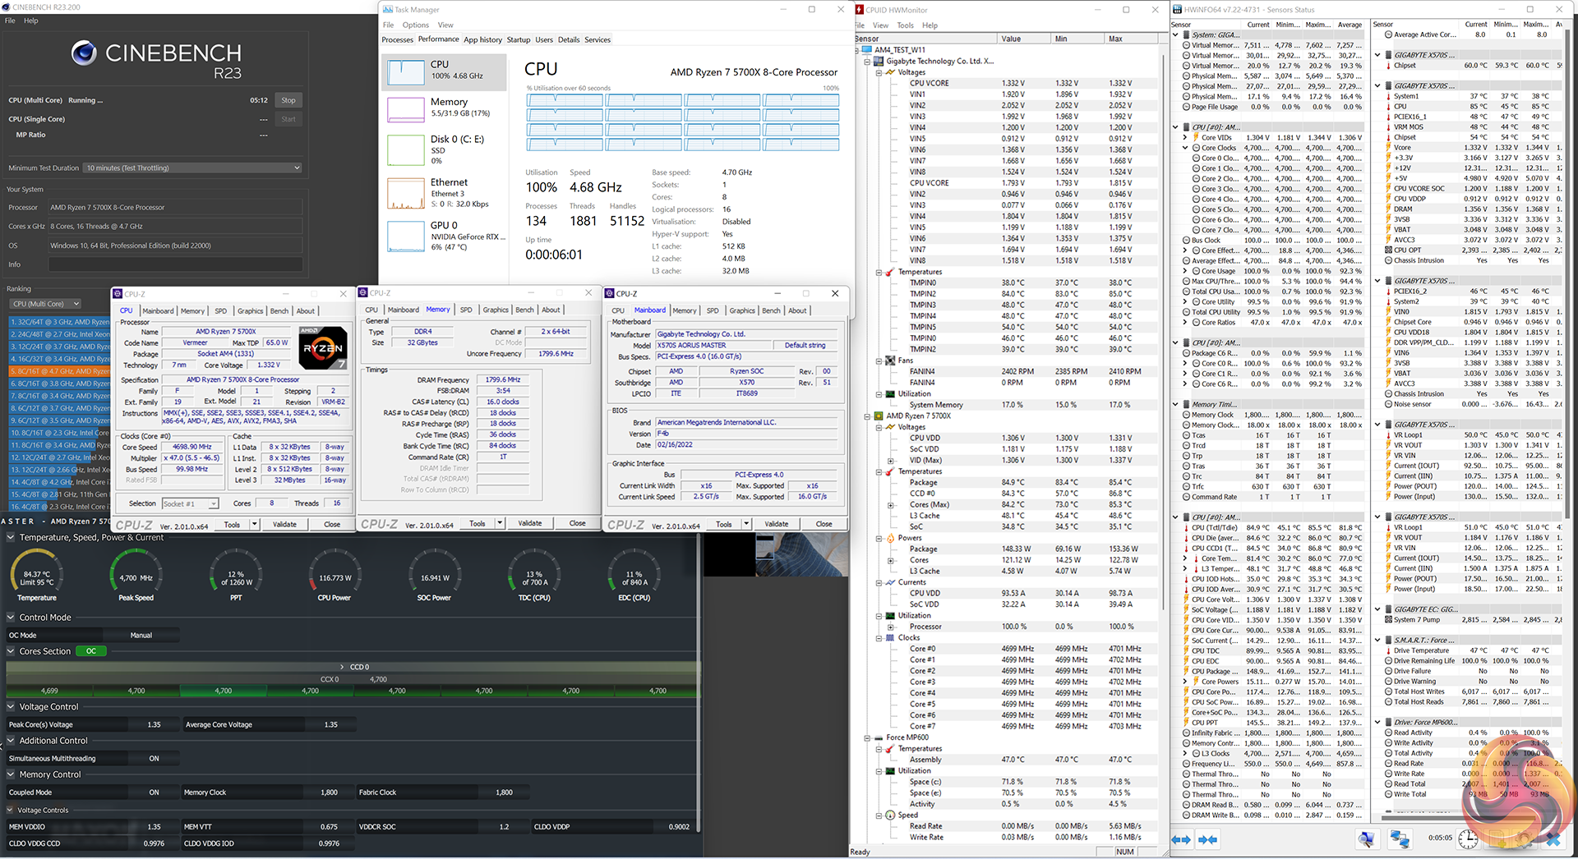Click the Cinebench Info text field

[174, 264]
